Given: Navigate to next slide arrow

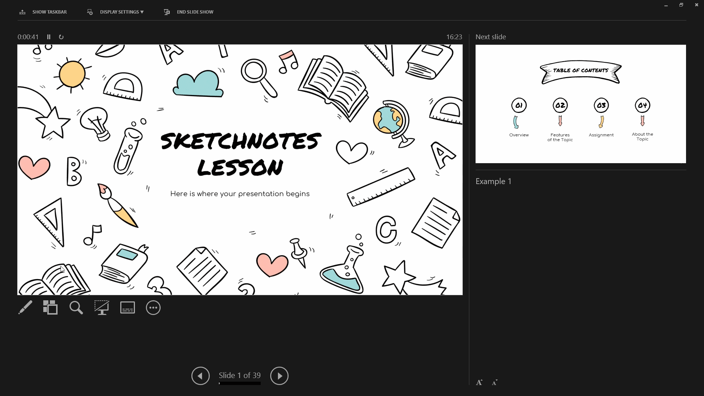Looking at the screenshot, I should tap(279, 376).
